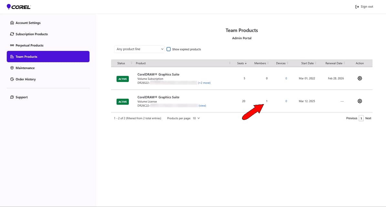Screen dimensions: 386x207
Task: Click the Feb 28, 2026 renewal date
Action: [336, 78]
